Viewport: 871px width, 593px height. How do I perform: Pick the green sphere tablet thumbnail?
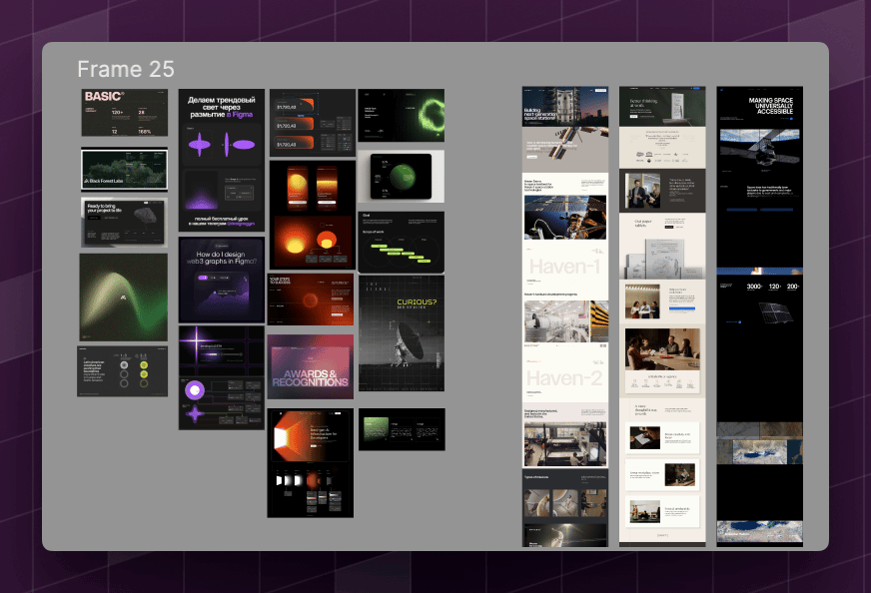click(402, 177)
